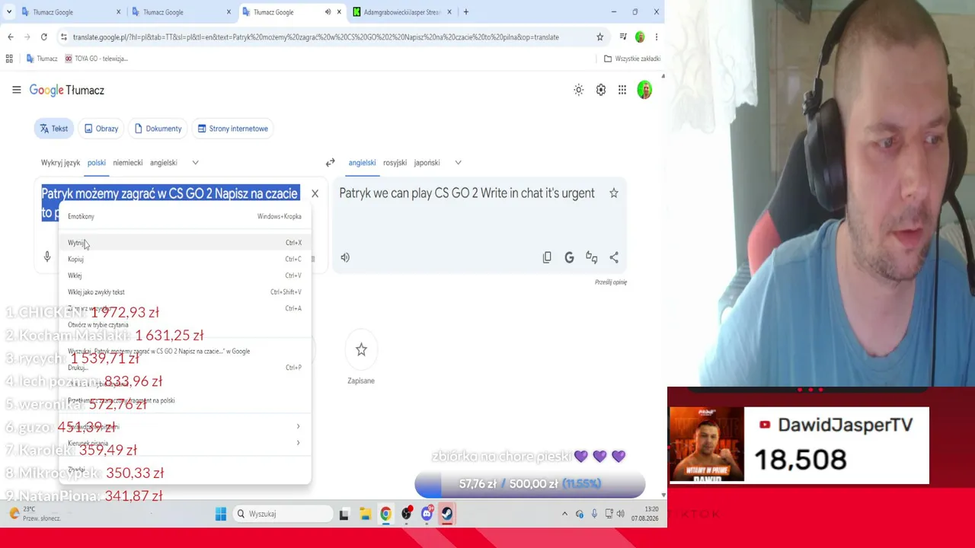Select niemiecki as the source language
This screenshot has height=548, width=975.
click(128, 162)
